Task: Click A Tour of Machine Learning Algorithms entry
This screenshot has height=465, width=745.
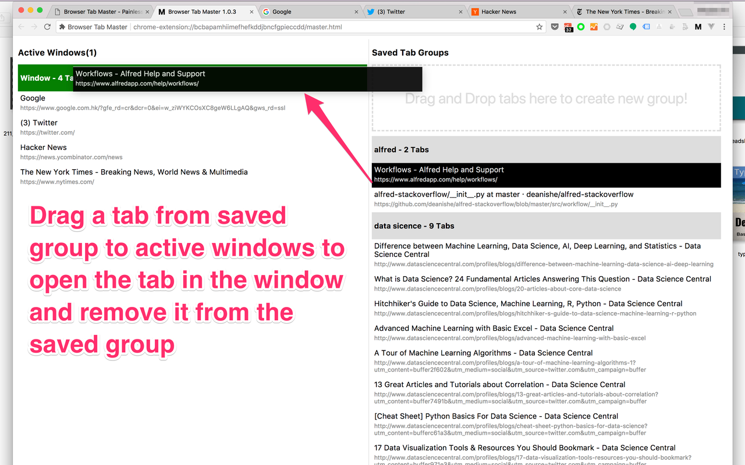Action: click(546, 361)
